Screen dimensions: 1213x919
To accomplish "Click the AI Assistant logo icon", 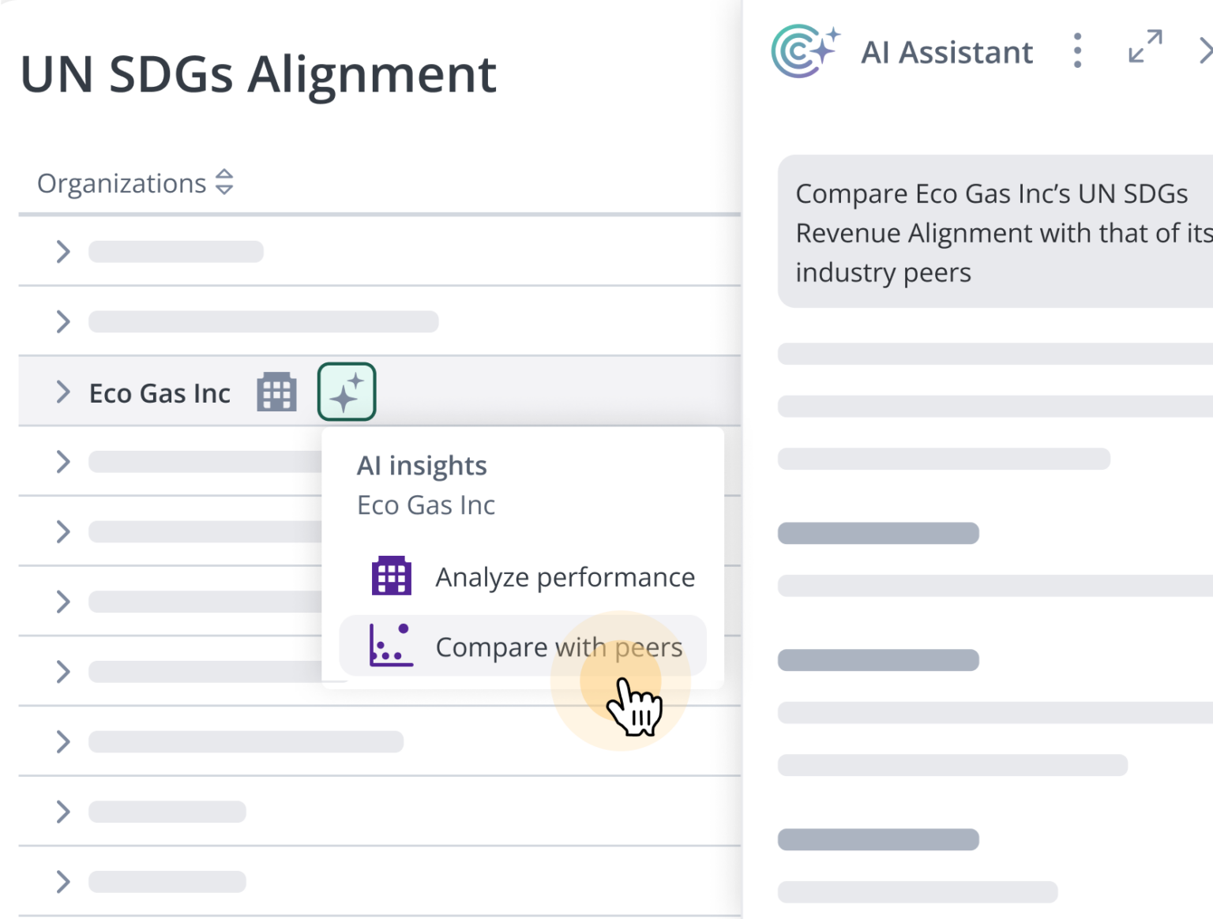I will (x=804, y=51).
